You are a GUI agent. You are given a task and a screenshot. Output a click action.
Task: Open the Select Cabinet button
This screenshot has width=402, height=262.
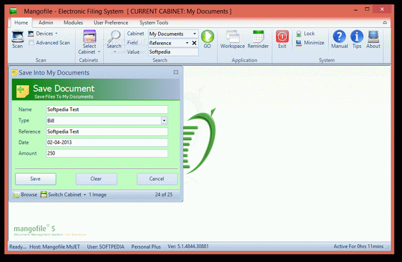89,42
